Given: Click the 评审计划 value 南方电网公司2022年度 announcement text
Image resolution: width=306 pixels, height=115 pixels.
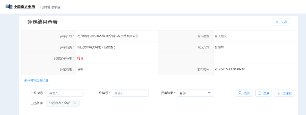Looking at the screenshot, I should point(108,36).
